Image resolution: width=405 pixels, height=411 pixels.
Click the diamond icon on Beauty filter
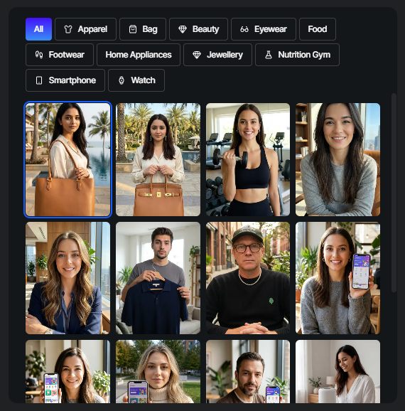(x=183, y=29)
